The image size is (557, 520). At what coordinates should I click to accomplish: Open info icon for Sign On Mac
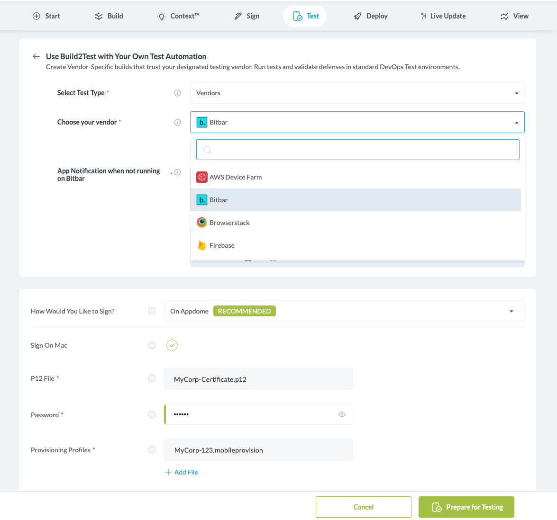pyautogui.click(x=152, y=345)
